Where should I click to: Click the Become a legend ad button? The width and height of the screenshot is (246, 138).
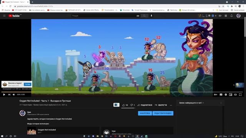[x=28, y=84]
